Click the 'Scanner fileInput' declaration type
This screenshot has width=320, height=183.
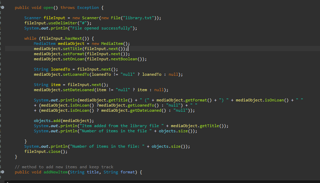[33, 18]
